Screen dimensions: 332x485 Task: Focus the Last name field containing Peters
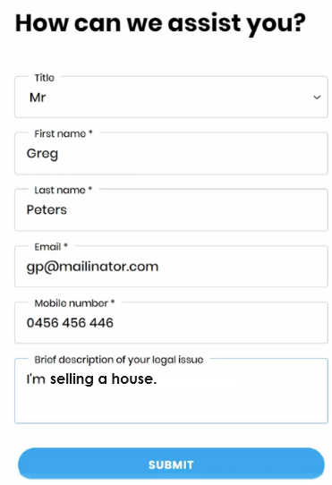[x=171, y=210]
